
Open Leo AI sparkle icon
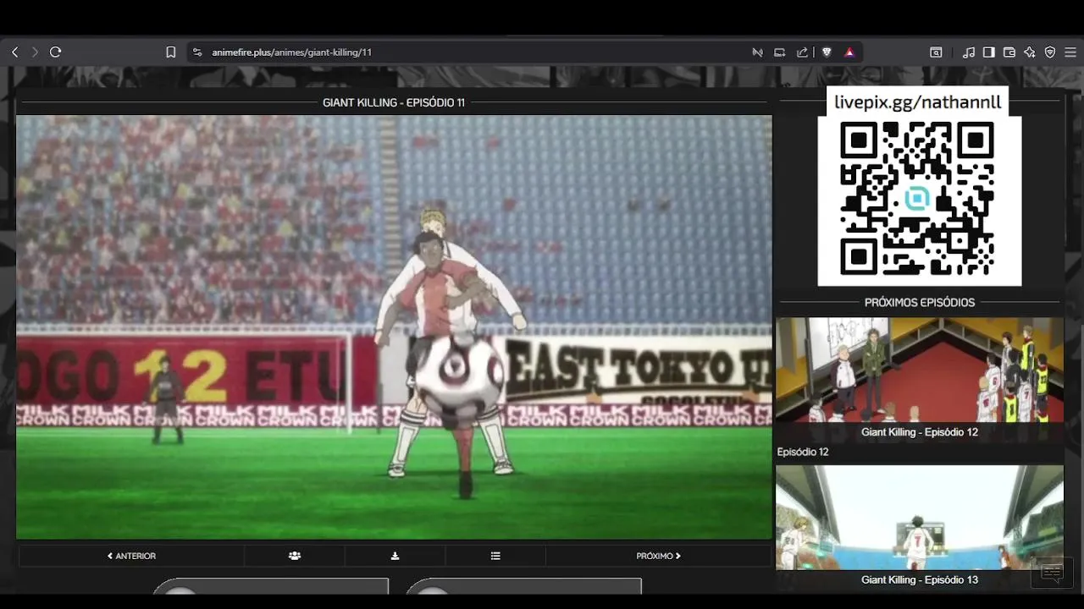click(x=1030, y=52)
